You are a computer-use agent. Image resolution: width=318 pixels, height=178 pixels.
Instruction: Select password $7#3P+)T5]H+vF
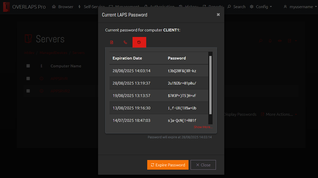182,95
